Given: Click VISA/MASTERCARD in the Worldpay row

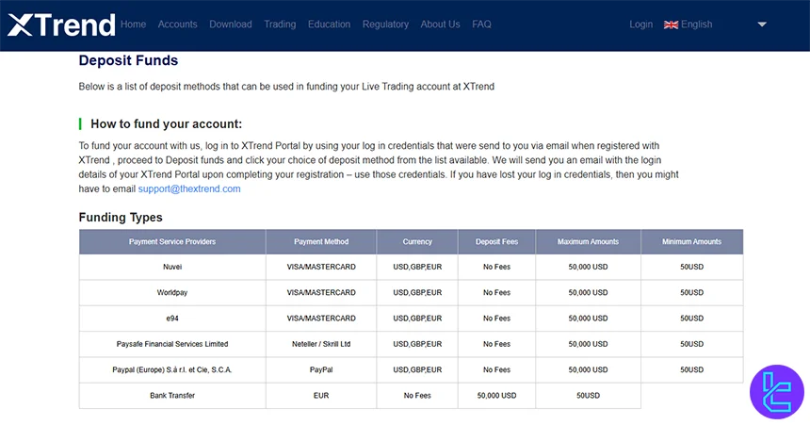Looking at the screenshot, I should tap(321, 293).
